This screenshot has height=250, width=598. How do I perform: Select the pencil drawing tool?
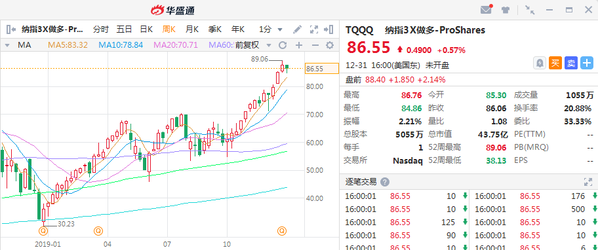(x=298, y=29)
